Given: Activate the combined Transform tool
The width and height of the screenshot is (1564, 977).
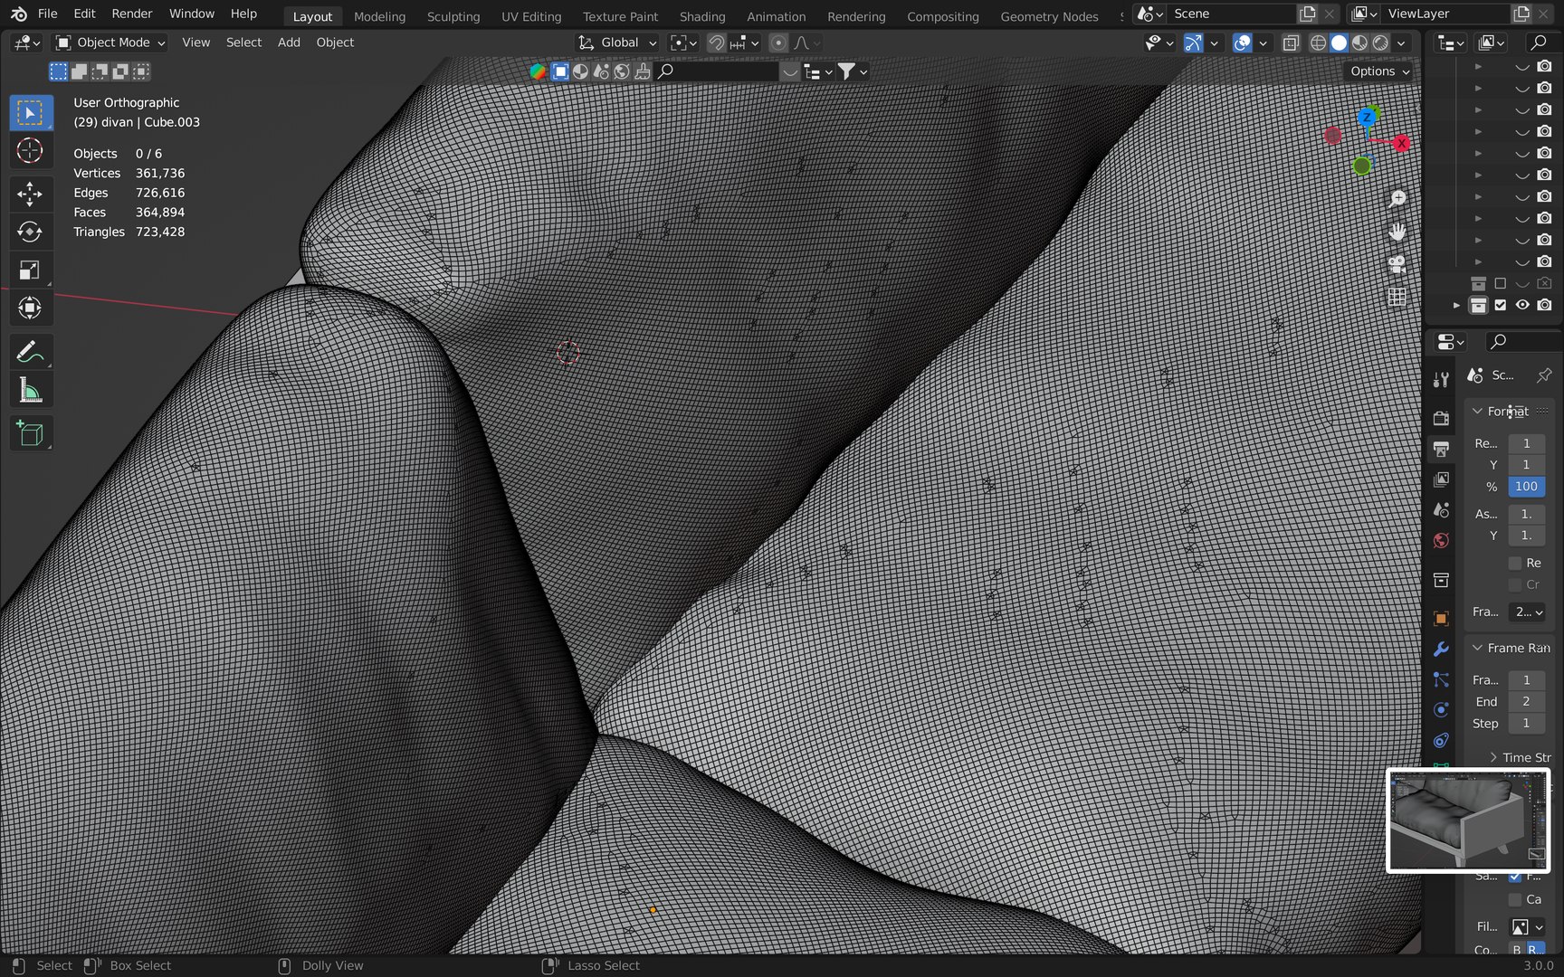Looking at the screenshot, I should [x=30, y=308].
